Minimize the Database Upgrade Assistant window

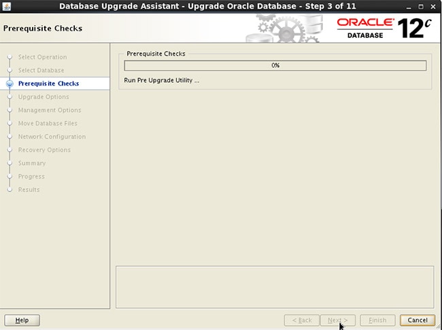coord(409,7)
